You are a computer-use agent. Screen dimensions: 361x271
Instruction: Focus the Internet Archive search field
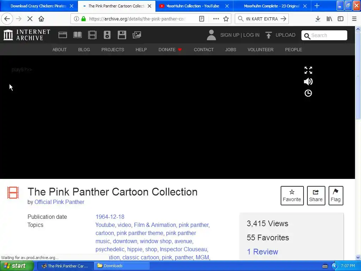(324, 35)
